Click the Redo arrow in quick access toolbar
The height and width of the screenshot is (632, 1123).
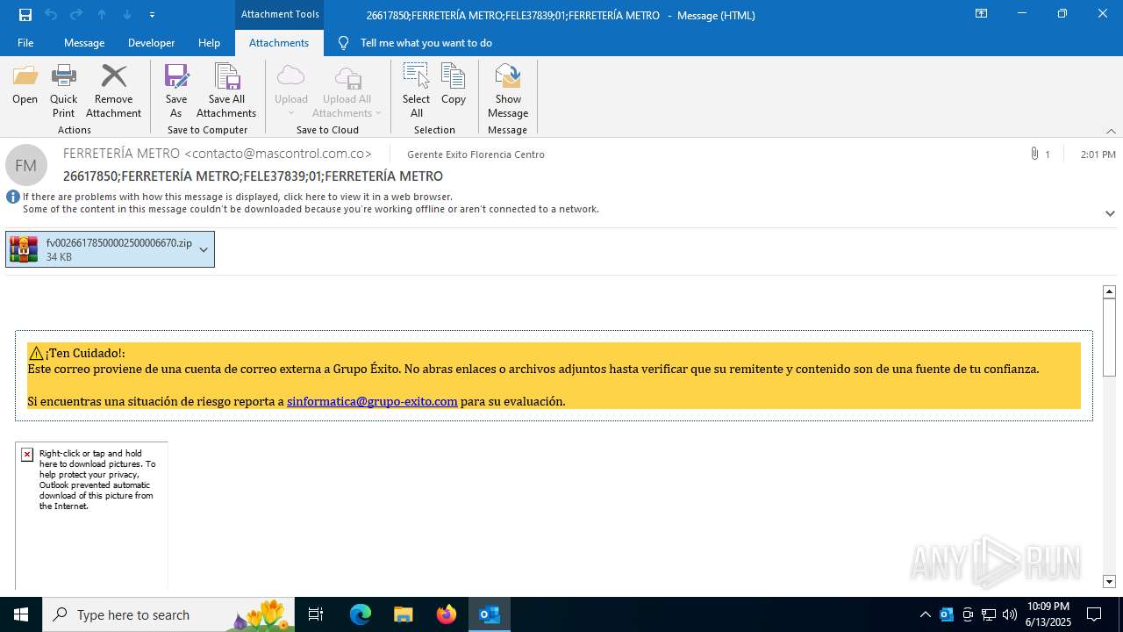pyautogui.click(x=76, y=15)
